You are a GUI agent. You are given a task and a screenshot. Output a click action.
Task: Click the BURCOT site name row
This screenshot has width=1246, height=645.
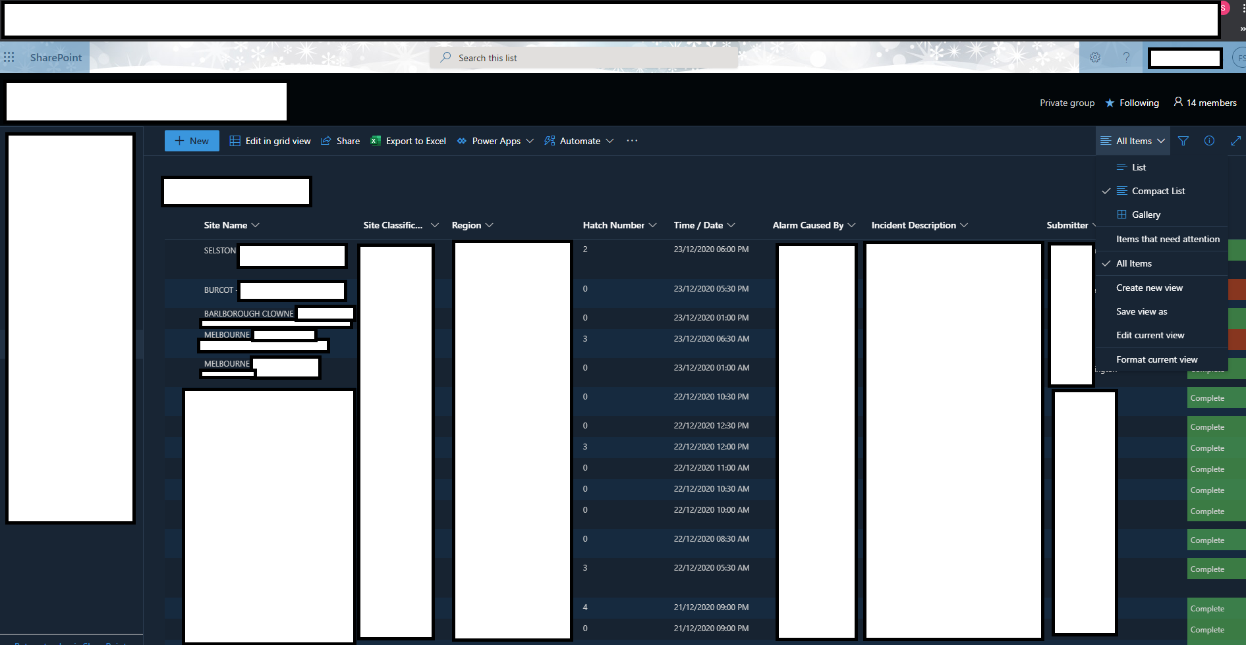[x=219, y=290]
